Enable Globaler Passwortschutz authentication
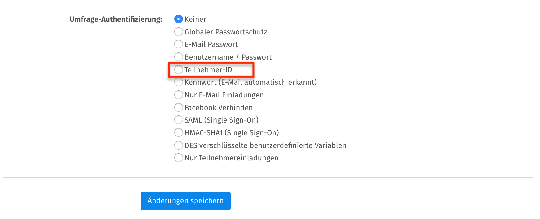This screenshot has height=219, width=540. pyautogui.click(x=178, y=32)
